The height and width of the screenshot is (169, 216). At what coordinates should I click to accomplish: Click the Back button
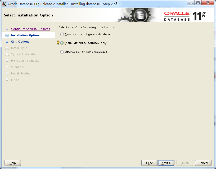(x=150, y=163)
